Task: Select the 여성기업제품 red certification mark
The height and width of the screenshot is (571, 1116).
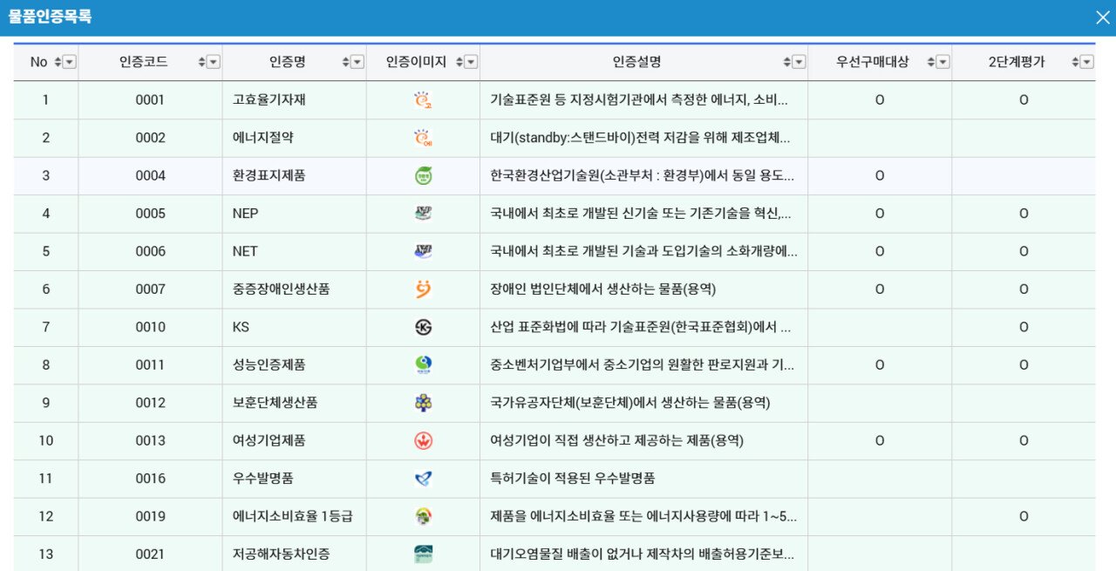Action: (x=422, y=440)
